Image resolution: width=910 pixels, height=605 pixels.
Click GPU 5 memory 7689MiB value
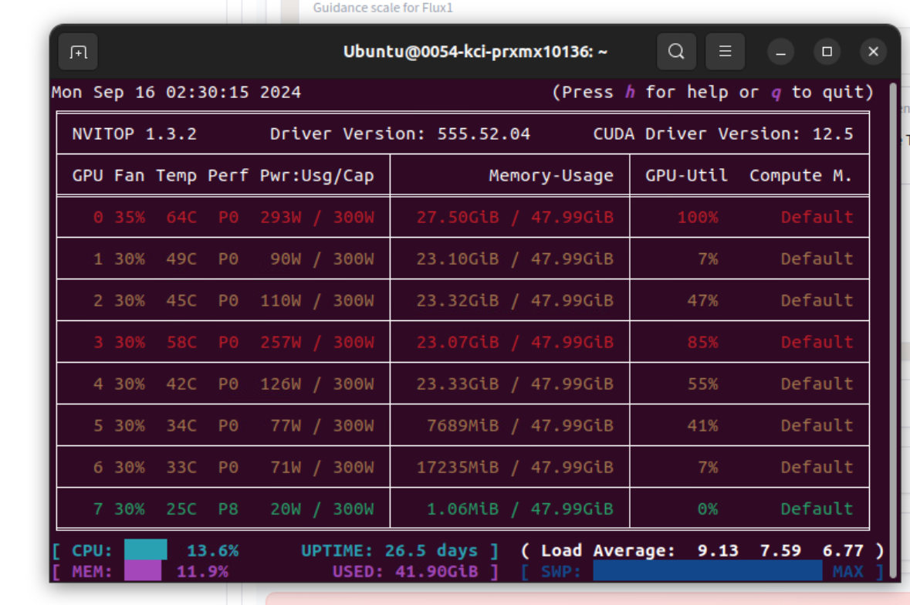pos(462,426)
